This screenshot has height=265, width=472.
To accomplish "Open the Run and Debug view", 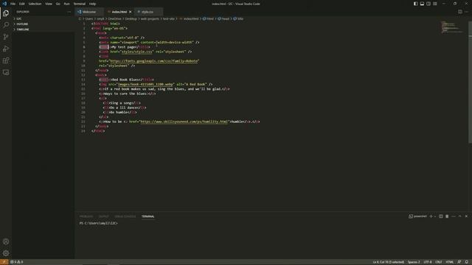I will click(6, 49).
